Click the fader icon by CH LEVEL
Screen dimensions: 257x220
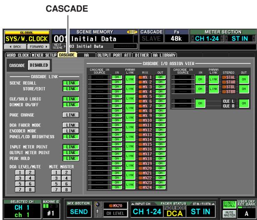[x=97, y=212]
